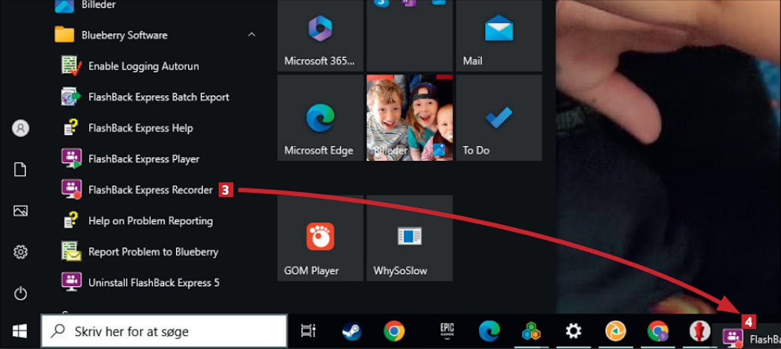Image resolution: width=781 pixels, height=349 pixels.
Task: Open FlashBack Express Player entry
Action: tap(143, 159)
